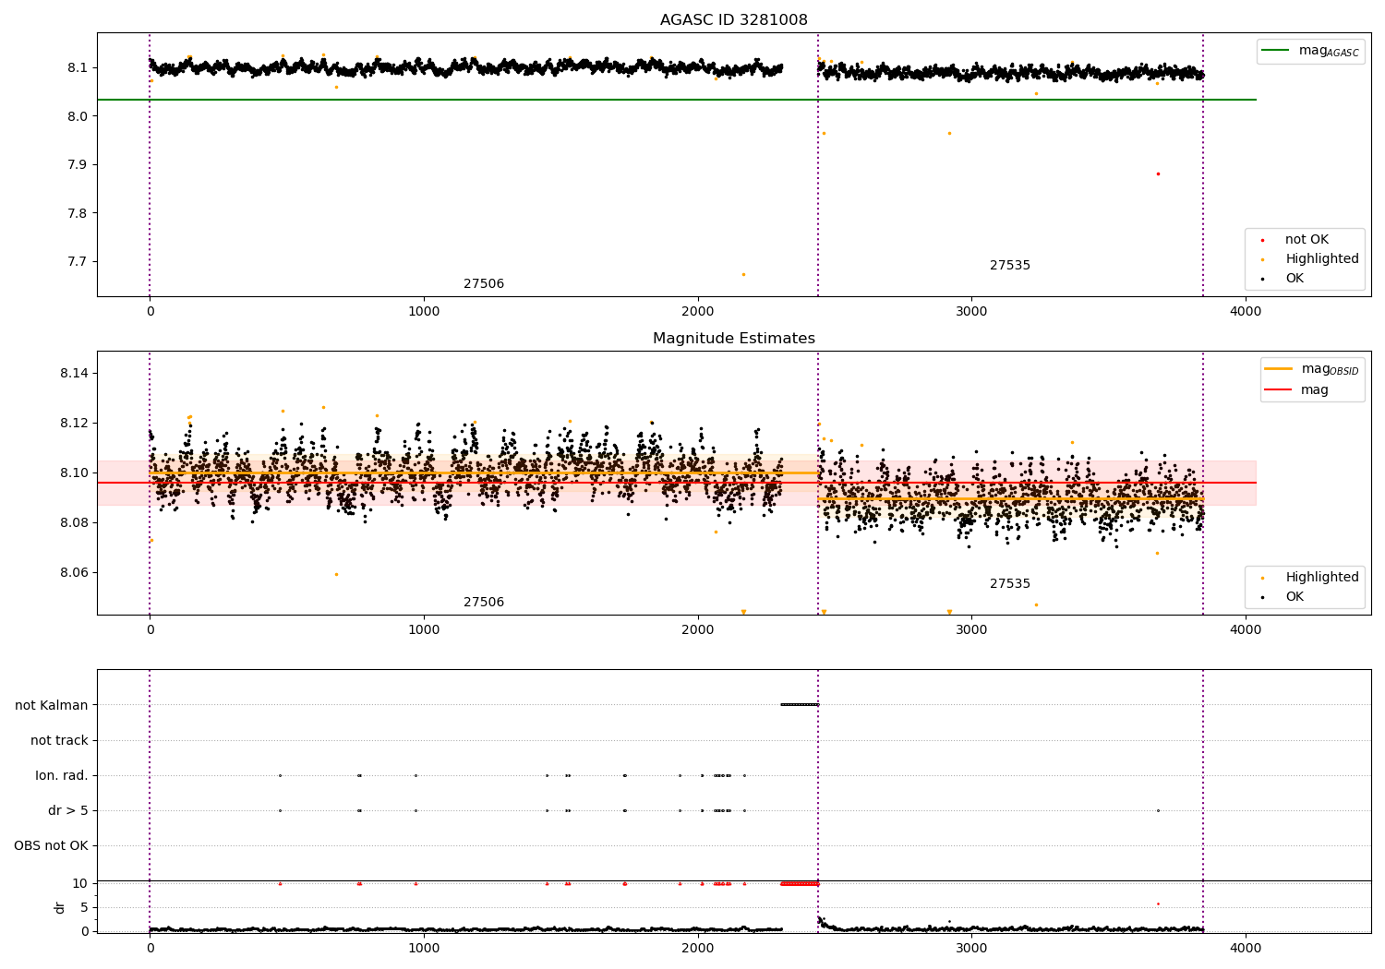Click the 8.12 y-axis tick label

click(74, 424)
